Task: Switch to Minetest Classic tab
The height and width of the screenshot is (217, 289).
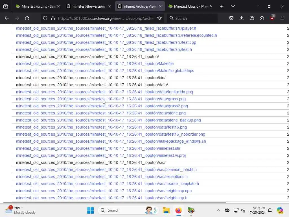Action: (191, 6)
